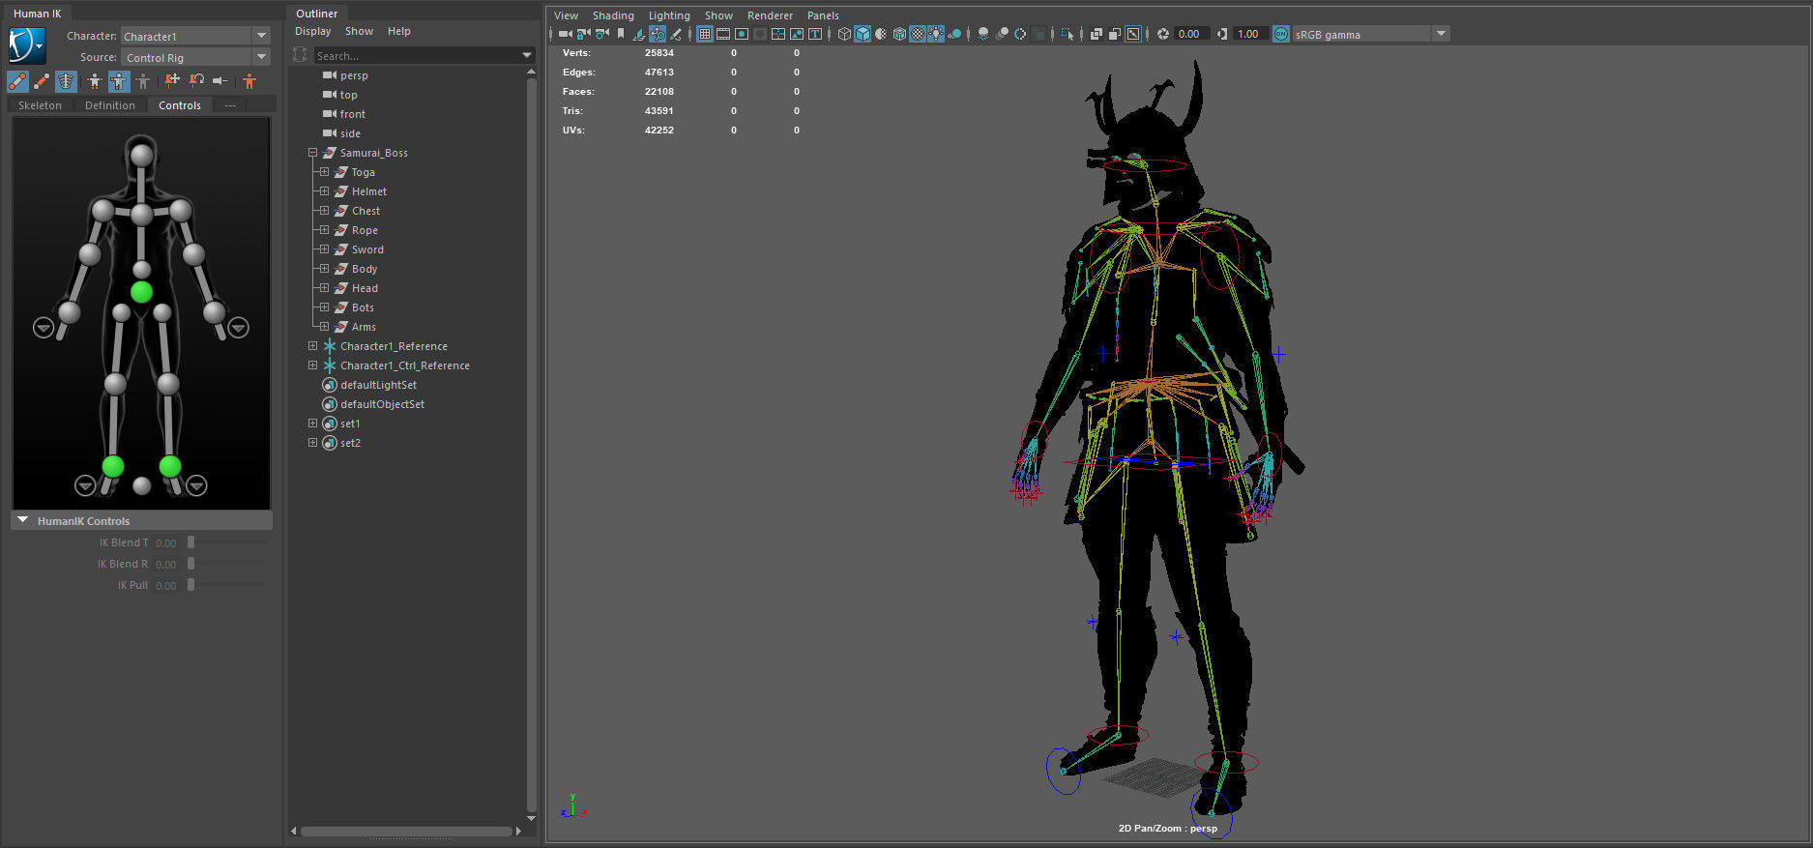This screenshot has height=848, width=1813.
Task: Click the Release All Pins icon
Action: click(220, 81)
